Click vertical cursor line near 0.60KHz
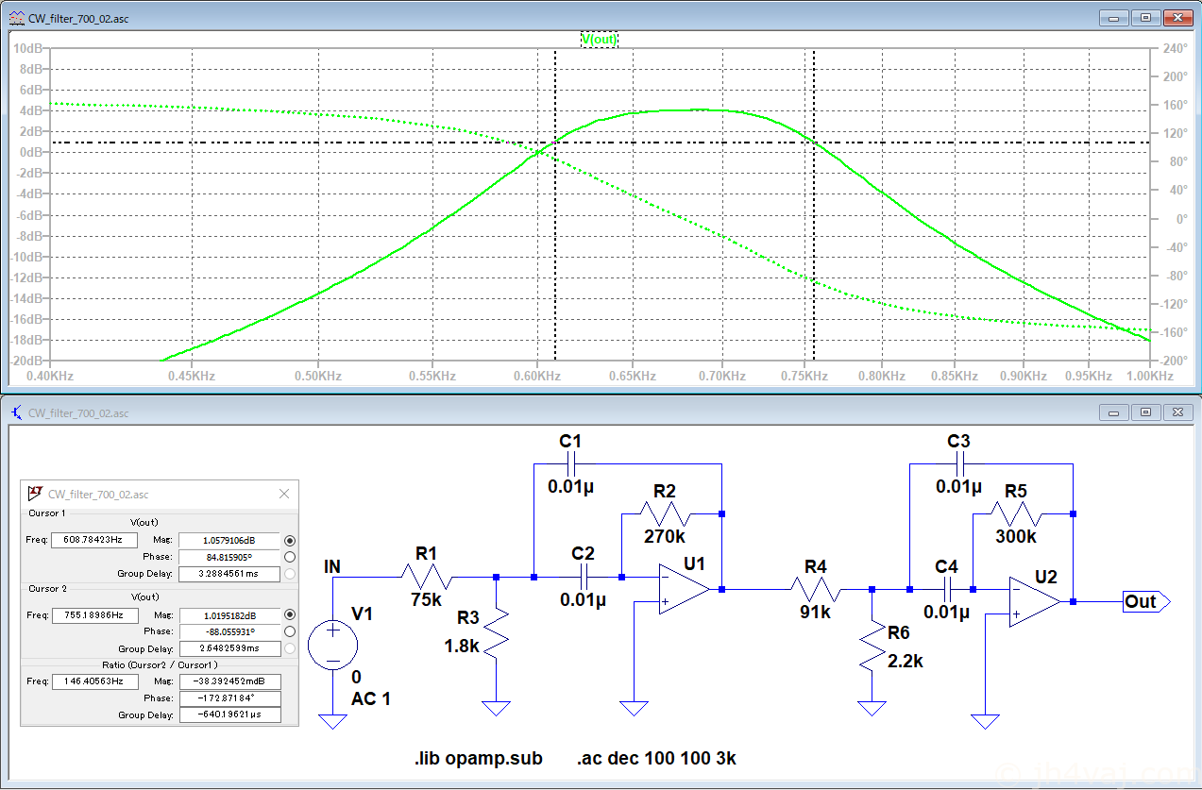Screen dimensions: 1202x790 tap(555, 203)
